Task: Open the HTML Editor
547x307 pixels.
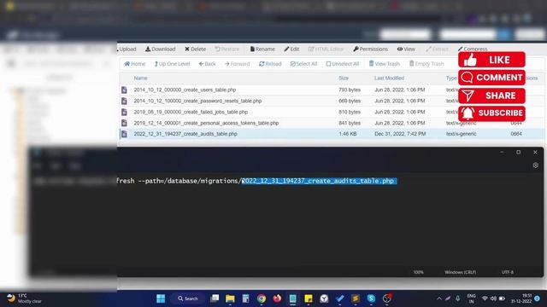Action: pyautogui.click(x=326, y=49)
